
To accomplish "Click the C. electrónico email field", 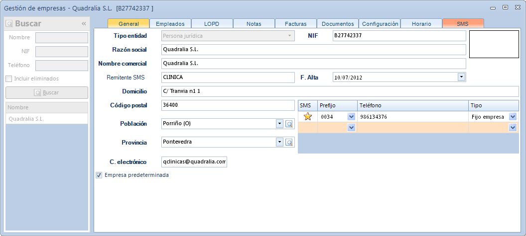I will pos(194,161).
